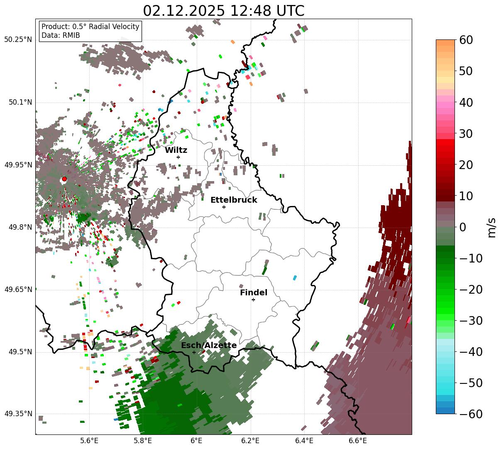
Task: Click the 49.8°N latitude label
Action: point(20,227)
